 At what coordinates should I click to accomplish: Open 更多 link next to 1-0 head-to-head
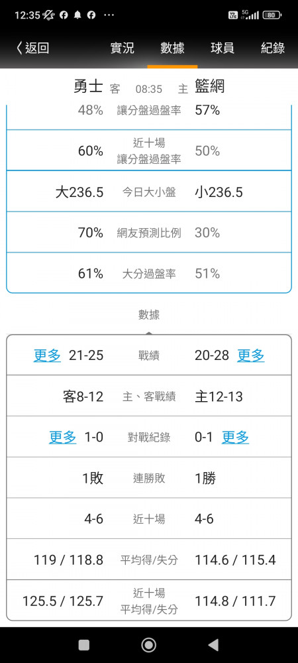pyautogui.click(x=62, y=438)
